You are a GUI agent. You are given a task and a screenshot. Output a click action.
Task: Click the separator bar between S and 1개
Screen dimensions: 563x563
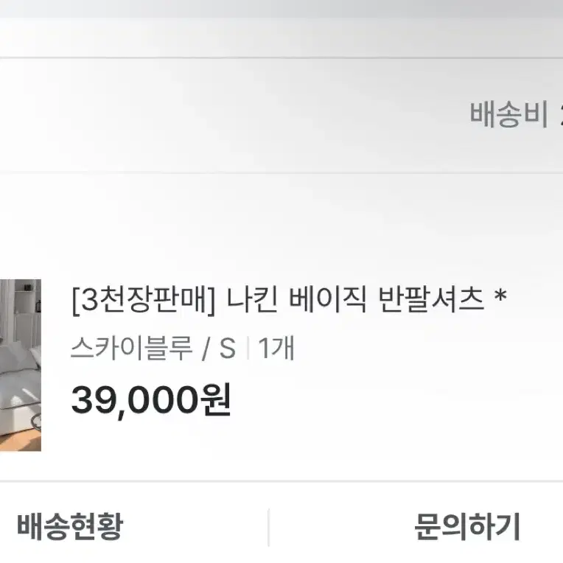[x=248, y=349]
